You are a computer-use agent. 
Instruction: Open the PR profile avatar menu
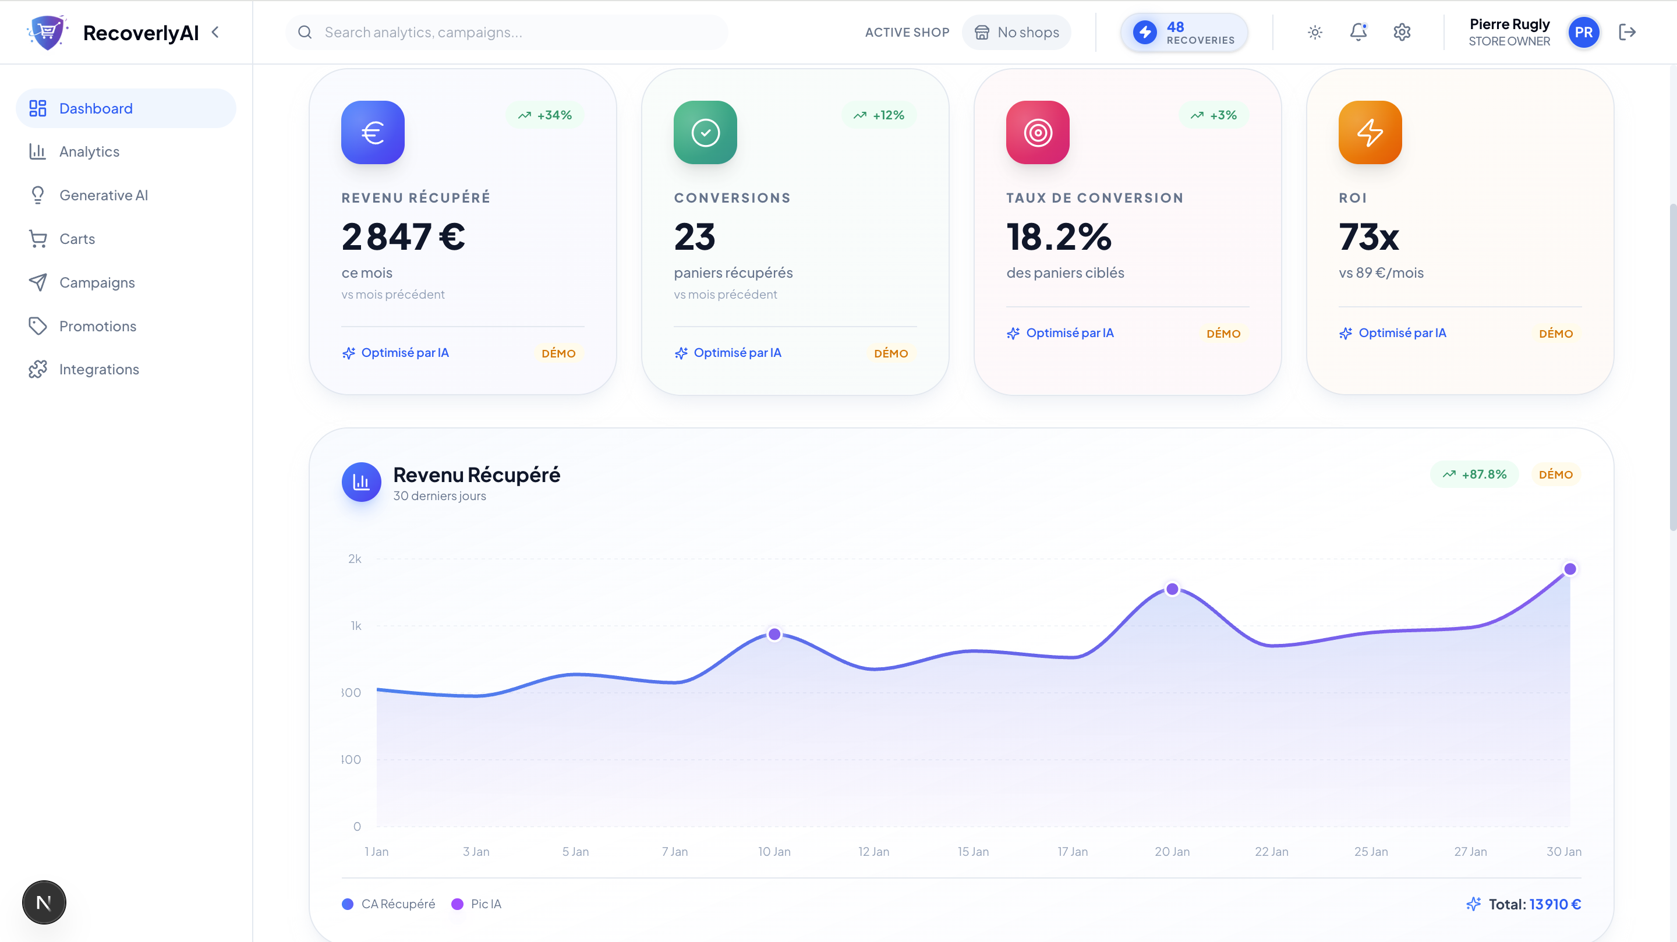tap(1584, 32)
